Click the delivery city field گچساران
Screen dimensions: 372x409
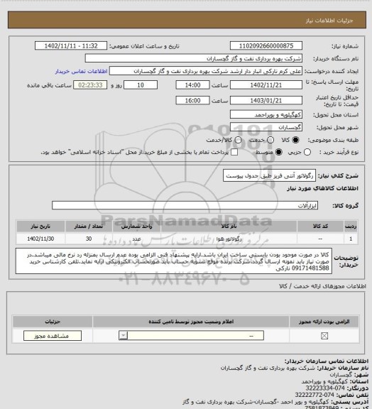coord(266,127)
